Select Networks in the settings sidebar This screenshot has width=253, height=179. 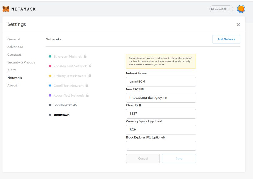pyautogui.click(x=14, y=78)
